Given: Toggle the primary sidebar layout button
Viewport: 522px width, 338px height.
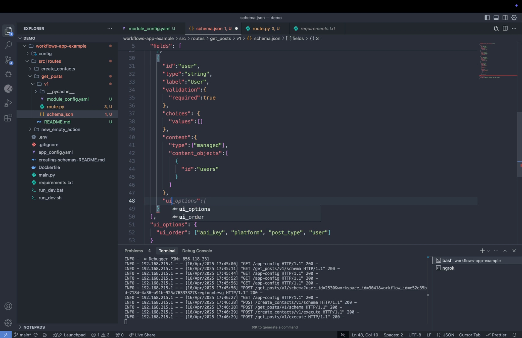Looking at the screenshot, I should coord(487,18).
